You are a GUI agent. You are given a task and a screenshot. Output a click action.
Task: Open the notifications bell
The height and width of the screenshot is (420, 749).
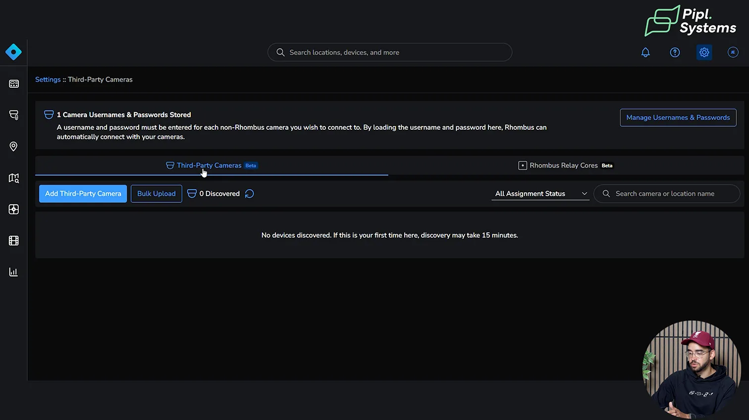(645, 52)
